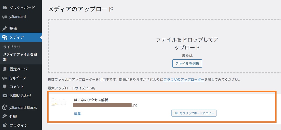281x130 pixels.
Task: Click the media icon beside メディア
Action: point(4,37)
